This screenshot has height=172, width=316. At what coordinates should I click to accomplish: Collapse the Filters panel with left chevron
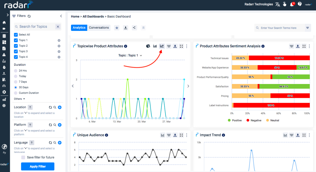[x=61, y=16]
